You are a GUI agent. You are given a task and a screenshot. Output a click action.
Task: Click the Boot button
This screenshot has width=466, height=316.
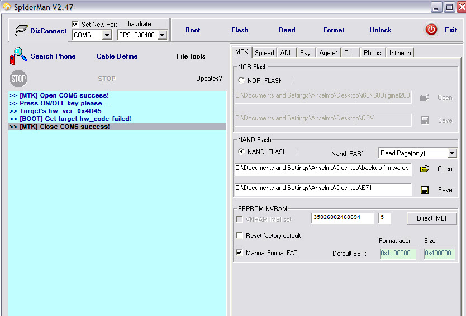(x=193, y=30)
